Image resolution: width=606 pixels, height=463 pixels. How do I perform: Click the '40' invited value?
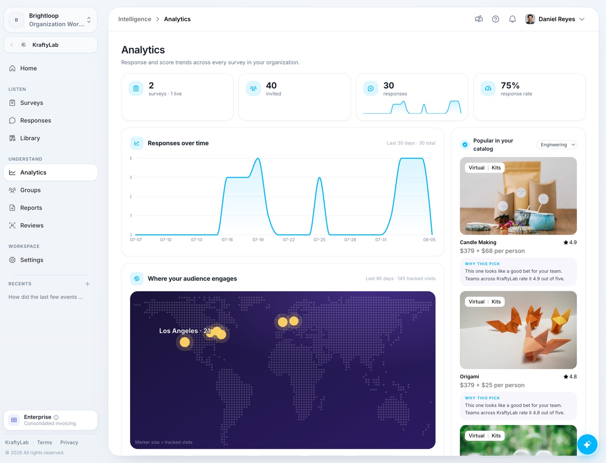pos(271,85)
